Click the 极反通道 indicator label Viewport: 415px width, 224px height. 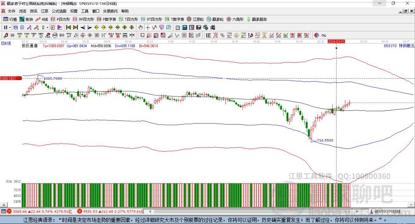point(30,46)
